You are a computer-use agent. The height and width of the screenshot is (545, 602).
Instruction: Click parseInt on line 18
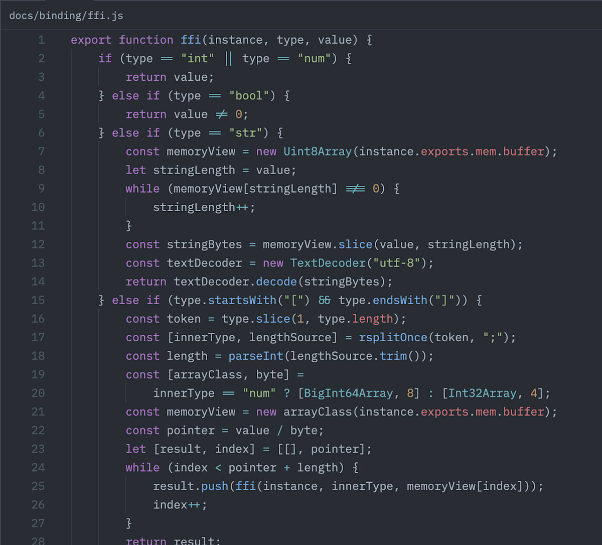256,355
